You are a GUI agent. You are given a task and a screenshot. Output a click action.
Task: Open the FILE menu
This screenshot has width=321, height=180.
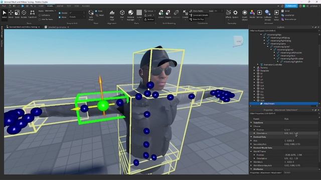[4, 6]
